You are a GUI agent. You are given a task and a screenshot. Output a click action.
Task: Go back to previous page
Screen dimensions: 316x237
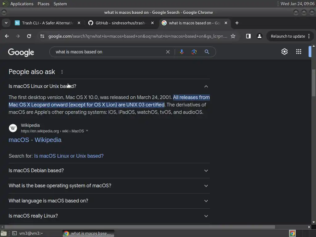7,36
